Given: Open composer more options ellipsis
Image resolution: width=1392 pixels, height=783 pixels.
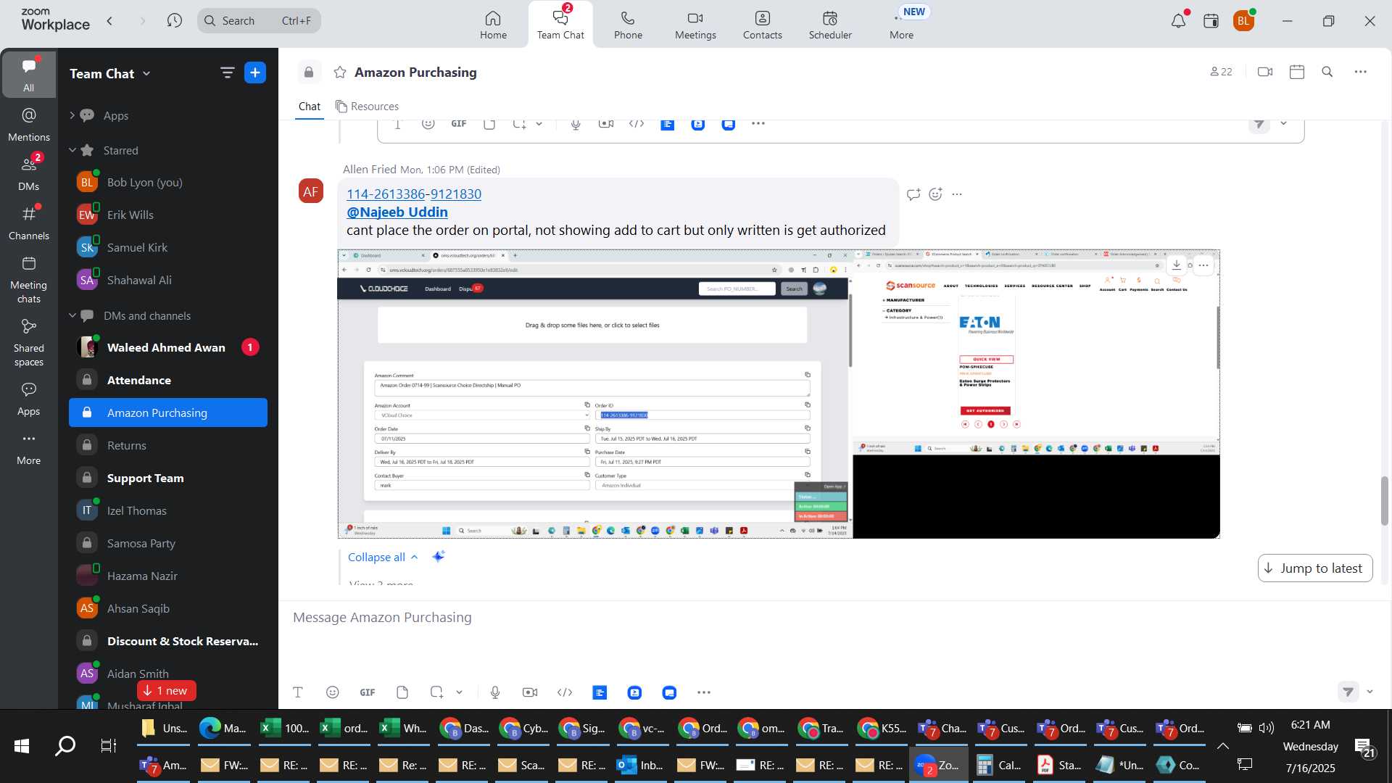Looking at the screenshot, I should pyautogui.click(x=704, y=692).
